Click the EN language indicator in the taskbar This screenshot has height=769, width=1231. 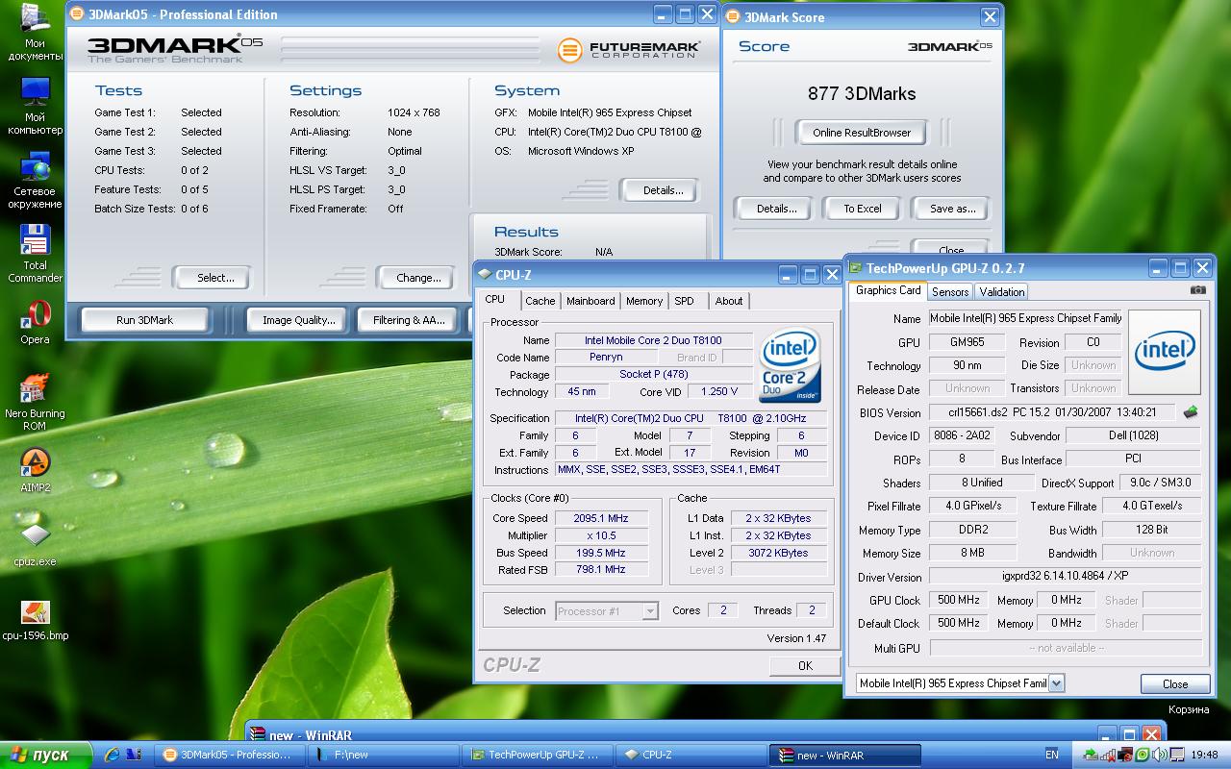[x=1051, y=755]
